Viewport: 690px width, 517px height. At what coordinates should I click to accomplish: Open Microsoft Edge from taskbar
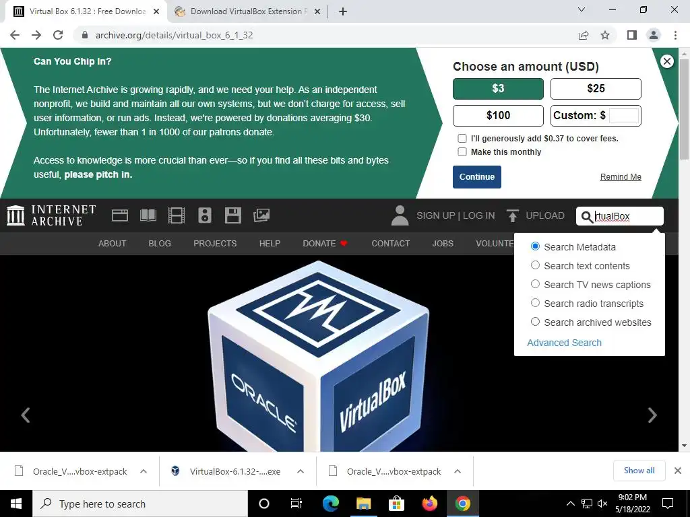point(330,504)
